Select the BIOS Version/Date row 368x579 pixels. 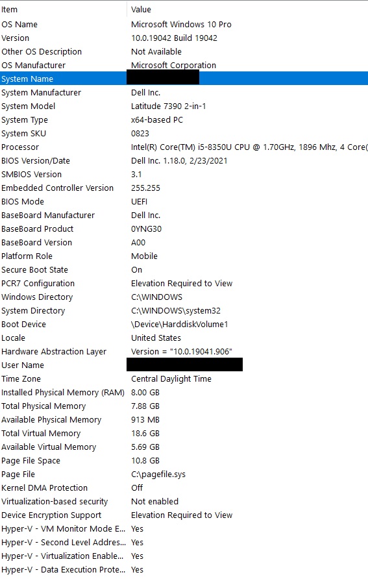click(184, 160)
